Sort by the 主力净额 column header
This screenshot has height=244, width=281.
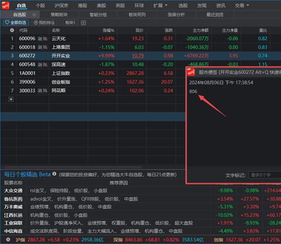(x=201, y=30)
